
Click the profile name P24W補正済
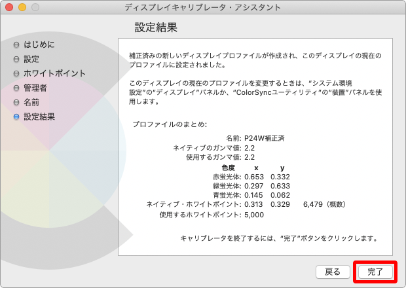coord(265,139)
